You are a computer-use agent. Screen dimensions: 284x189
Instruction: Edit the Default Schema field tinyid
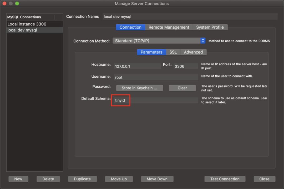point(156,100)
